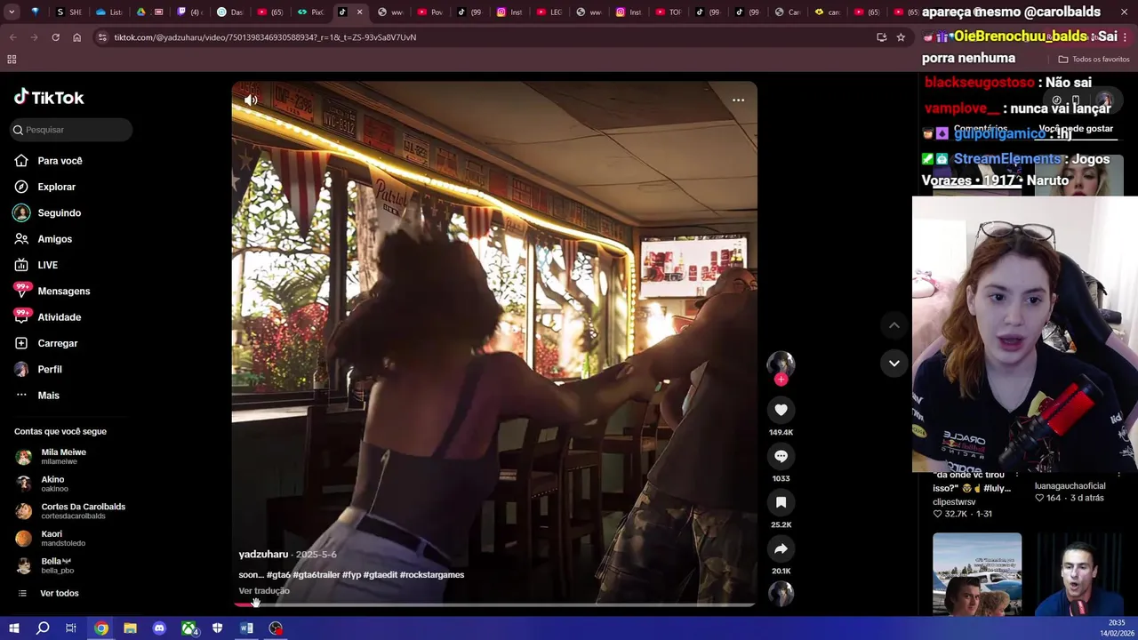Screen dimensions: 1138x640
Task: Open the comments bubble showing 1033
Action: [x=781, y=456]
